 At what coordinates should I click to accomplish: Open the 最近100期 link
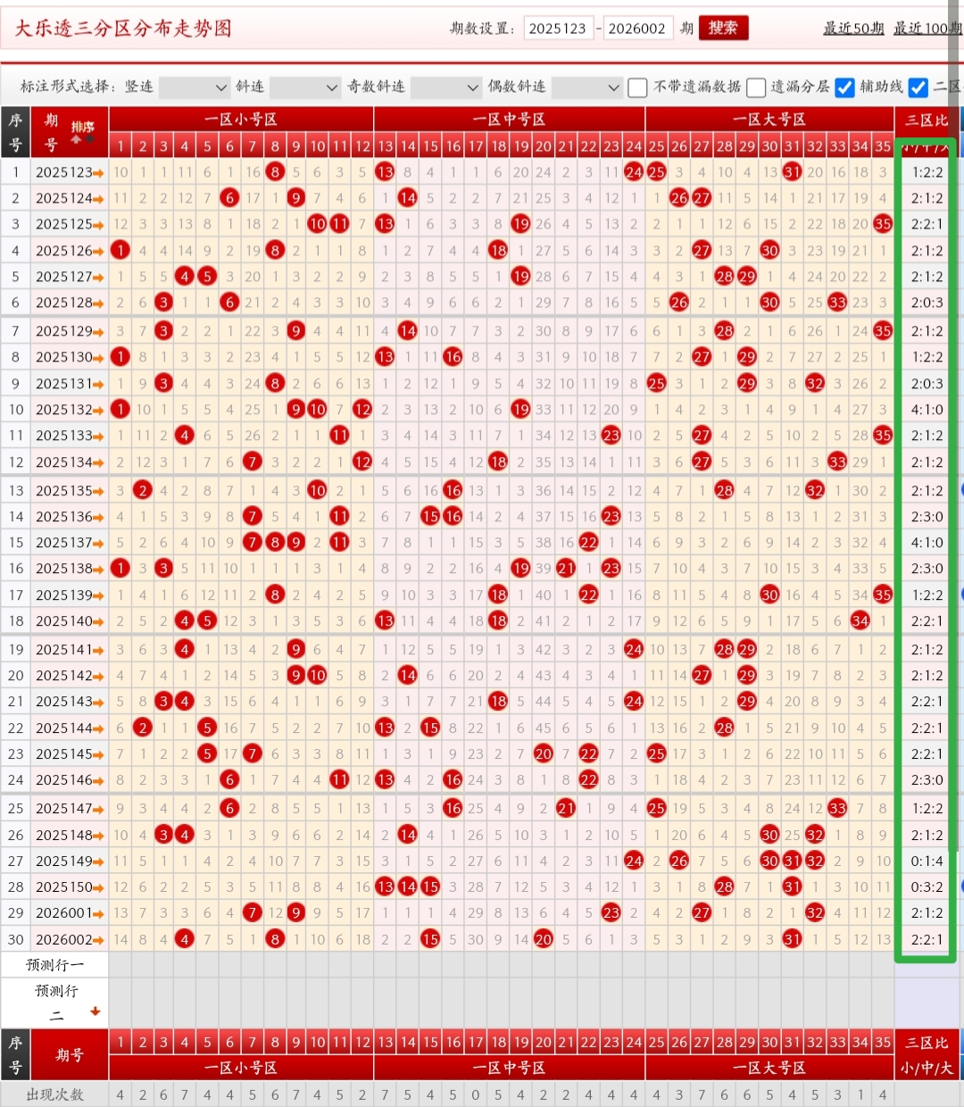point(928,29)
